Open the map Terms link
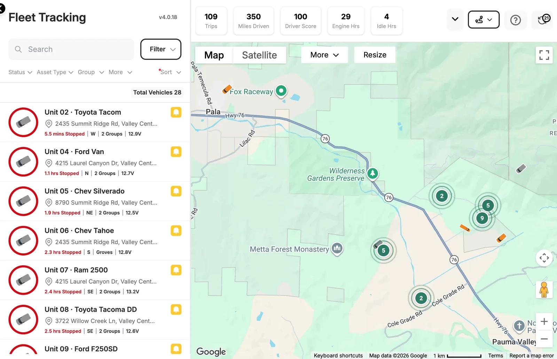The image size is (557, 359). click(x=495, y=356)
